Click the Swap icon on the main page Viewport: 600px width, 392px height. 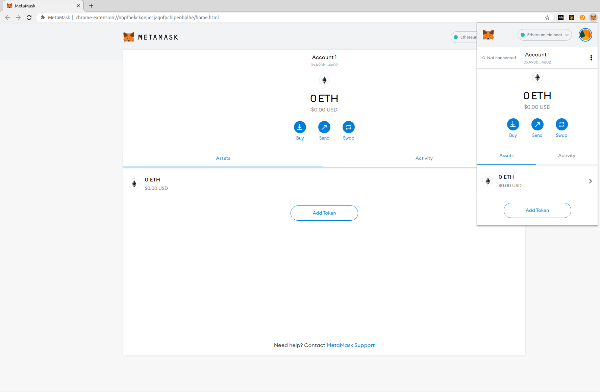coord(349,127)
